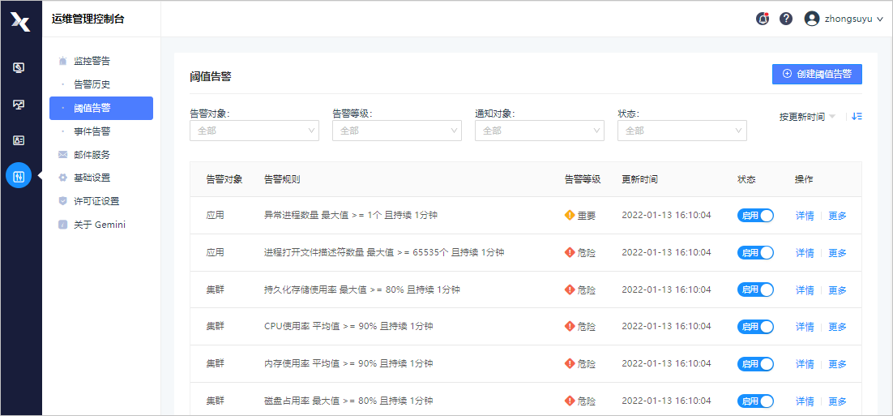Screen dimensions: 893x416
Task: Open 详情 for the 持久化存储使用率 rule
Action: pos(805,290)
